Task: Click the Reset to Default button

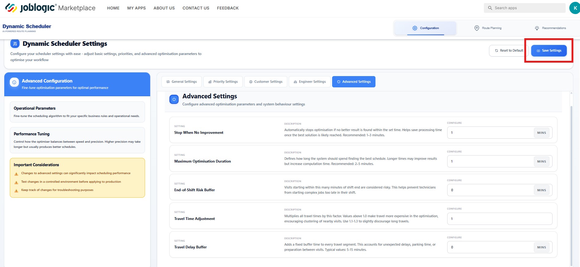Action: pos(509,51)
